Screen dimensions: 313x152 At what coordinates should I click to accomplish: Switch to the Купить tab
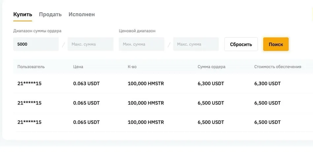(x=22, y=15)
